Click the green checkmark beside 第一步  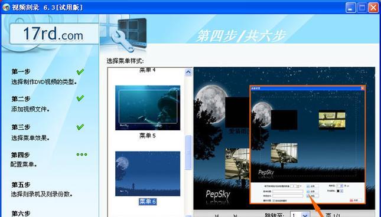pyautogui.click(x=80, y=71)
